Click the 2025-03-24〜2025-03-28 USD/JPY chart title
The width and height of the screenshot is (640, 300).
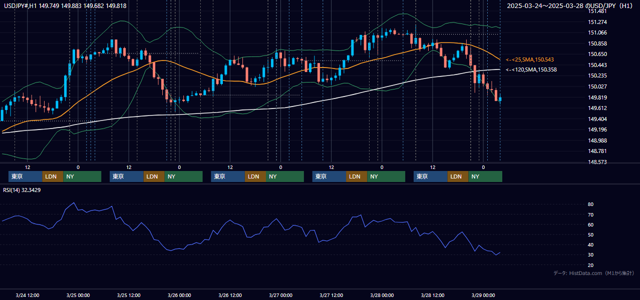pyautogui.click(x=569, y=5)
